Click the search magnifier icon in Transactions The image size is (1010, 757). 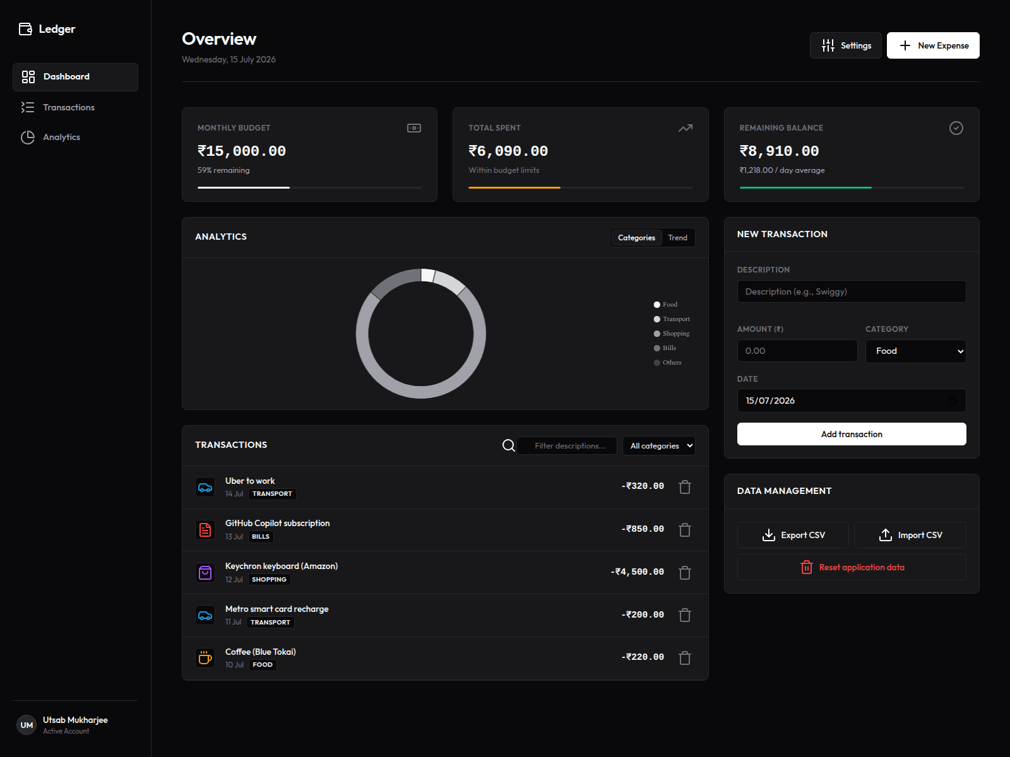tap(509, 445)
